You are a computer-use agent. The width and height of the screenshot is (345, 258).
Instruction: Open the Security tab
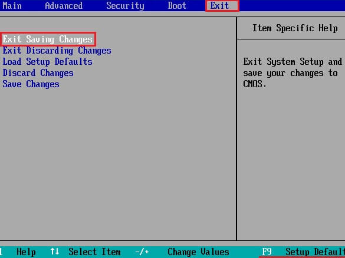(125, 6)
